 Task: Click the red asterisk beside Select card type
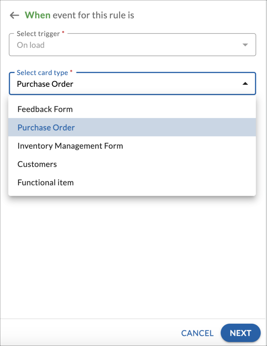[x=71, y=72]
